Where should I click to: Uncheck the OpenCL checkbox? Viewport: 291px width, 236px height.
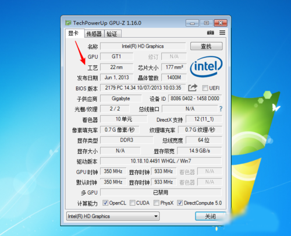coord(105,203)
